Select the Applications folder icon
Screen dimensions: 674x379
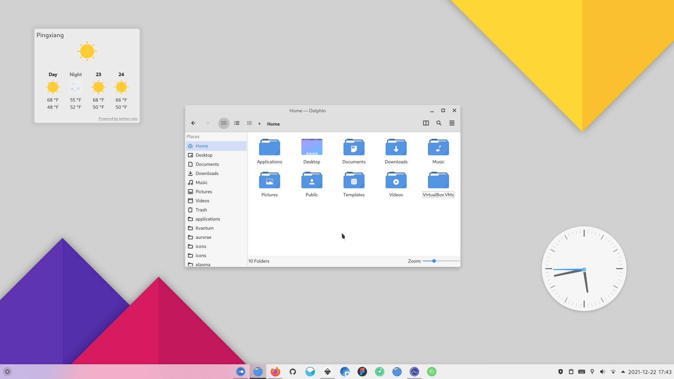270,147
